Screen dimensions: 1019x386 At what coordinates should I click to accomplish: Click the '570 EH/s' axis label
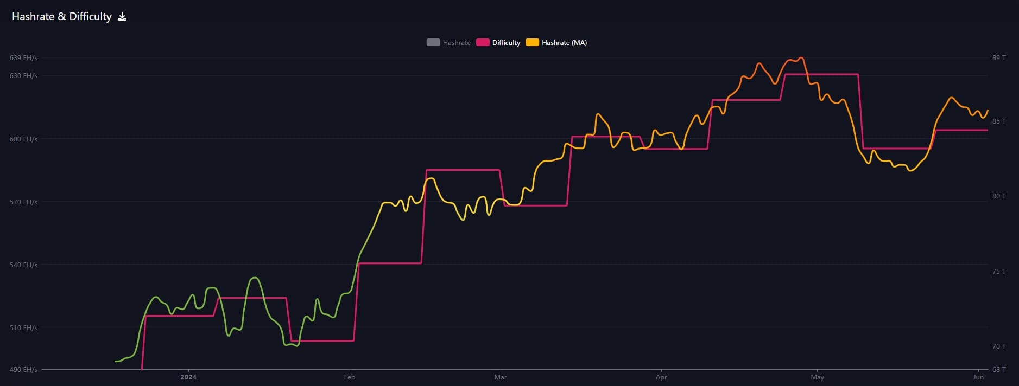(23, 202)
